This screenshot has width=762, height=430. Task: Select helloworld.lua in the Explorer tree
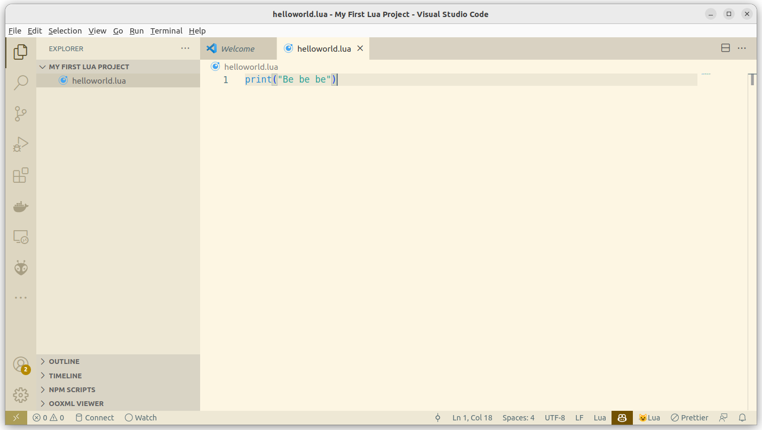click(99, 80)
